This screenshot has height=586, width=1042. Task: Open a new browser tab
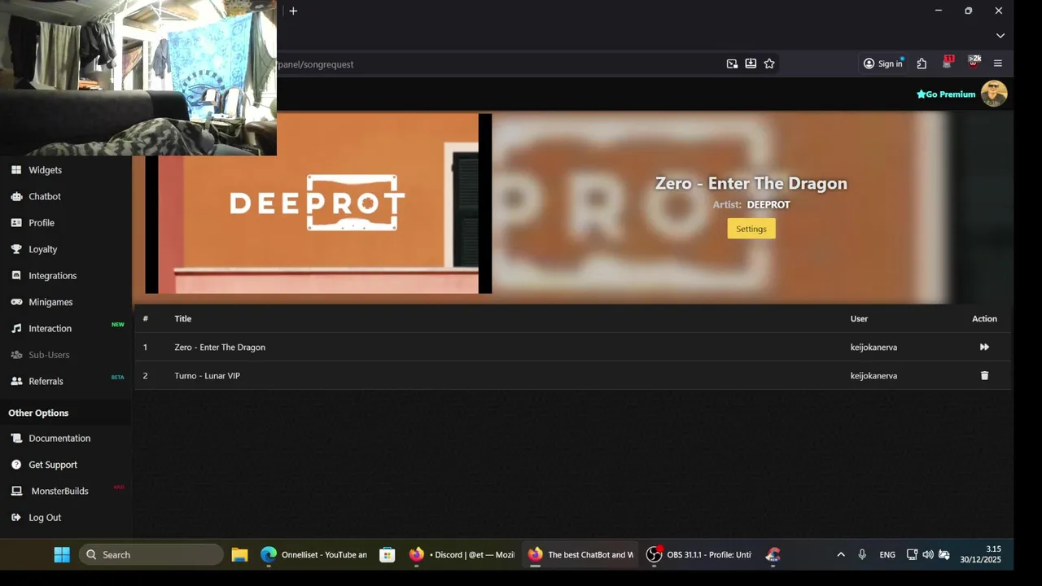pos(293,11)
